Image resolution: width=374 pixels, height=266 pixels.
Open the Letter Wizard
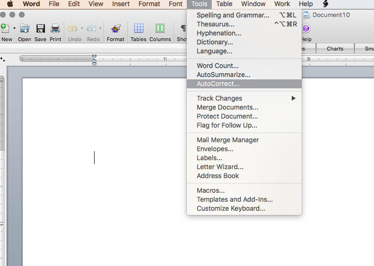244,167
